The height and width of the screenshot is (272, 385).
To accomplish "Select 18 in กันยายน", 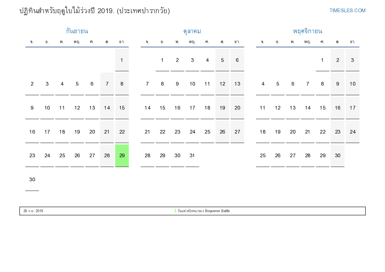I will pos(62,132).
